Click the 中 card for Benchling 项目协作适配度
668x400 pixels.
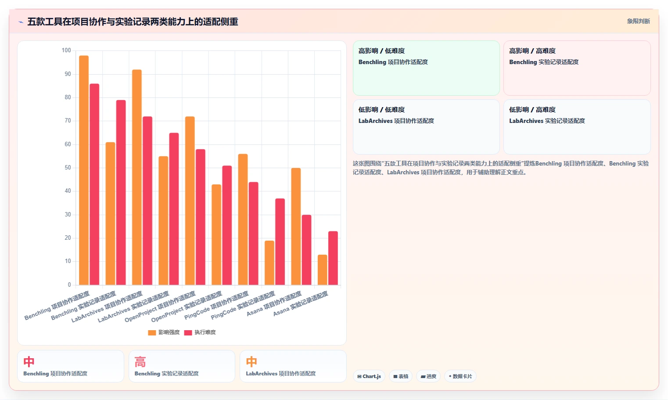point(71,366)
